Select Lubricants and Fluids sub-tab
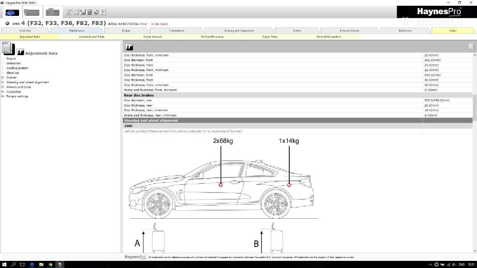The width and height of the screenshot is (477, 268). click(x=92, y=37)
